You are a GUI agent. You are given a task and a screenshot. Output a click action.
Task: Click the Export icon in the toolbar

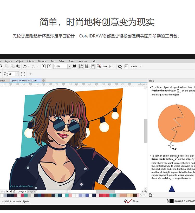49,66
